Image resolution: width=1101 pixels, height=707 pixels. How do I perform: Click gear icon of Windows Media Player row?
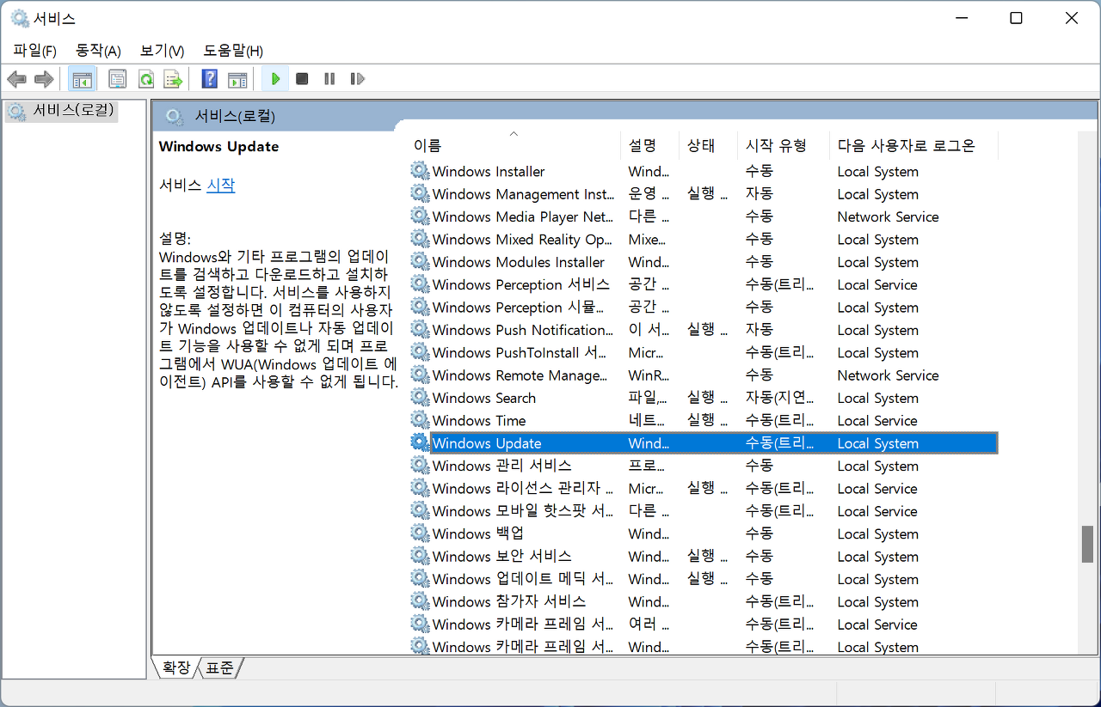pos(420,216)
